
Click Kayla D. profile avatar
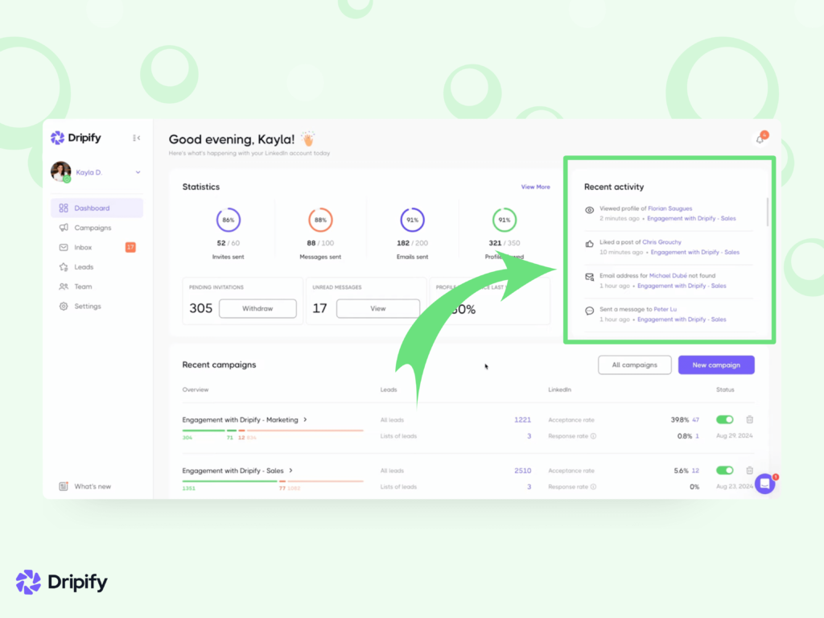click(x=60, y=171)
